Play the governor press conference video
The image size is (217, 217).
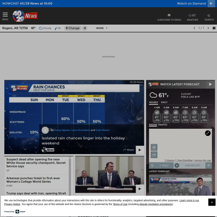140,189
